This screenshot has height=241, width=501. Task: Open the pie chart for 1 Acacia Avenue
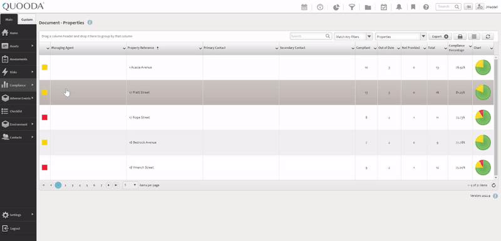pos(483,68)
